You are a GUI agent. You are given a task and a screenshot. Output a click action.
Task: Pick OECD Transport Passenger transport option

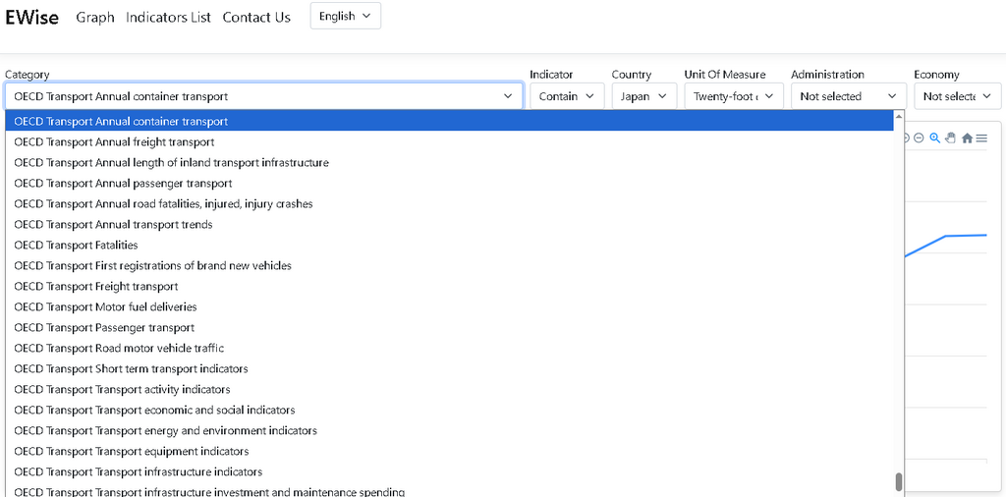449,327
